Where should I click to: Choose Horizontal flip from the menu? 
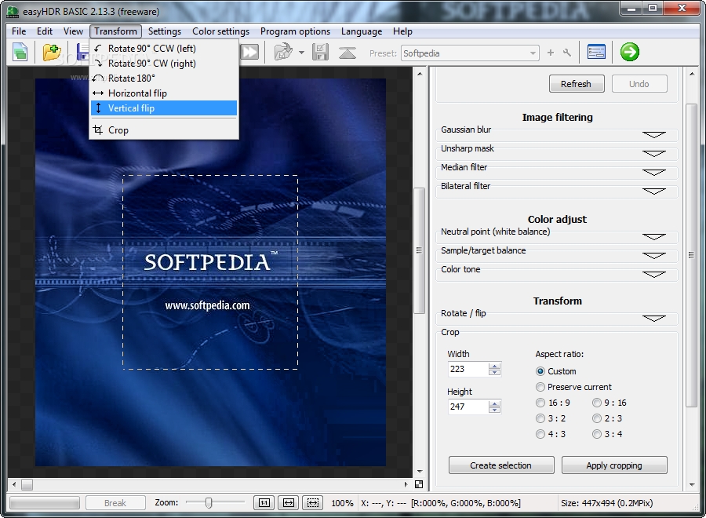coord(164,93)
